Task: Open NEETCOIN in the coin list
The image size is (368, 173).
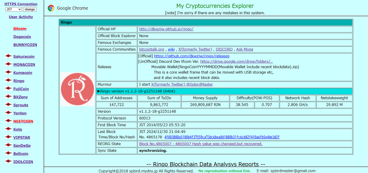Action: pyautogui.click(x=23, y=121)
